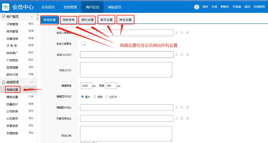Click the delete trash icon for 自定义LOGO
268x143 pixels.
point(187,54)
